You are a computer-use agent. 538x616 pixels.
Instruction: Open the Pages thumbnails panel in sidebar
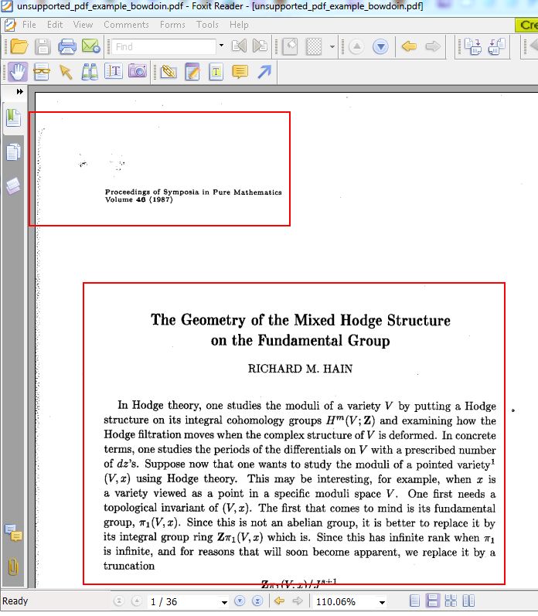14,152
